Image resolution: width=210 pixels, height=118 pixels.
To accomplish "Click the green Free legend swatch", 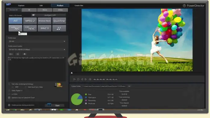I will pyautogui.click(x=86, y=95).
